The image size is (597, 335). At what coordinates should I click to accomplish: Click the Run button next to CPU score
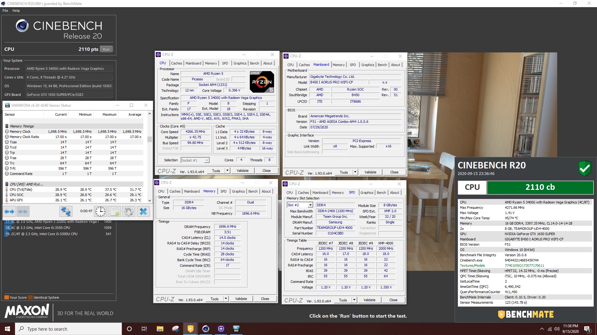coord(106,49)
